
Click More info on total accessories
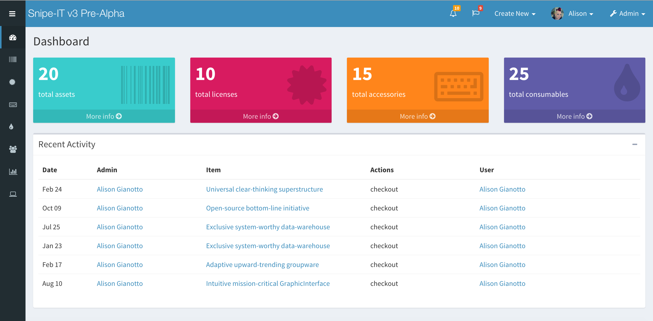point(418,116)
